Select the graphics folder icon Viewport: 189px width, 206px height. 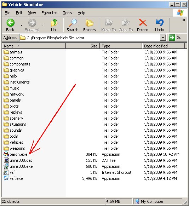click(6, 70)
